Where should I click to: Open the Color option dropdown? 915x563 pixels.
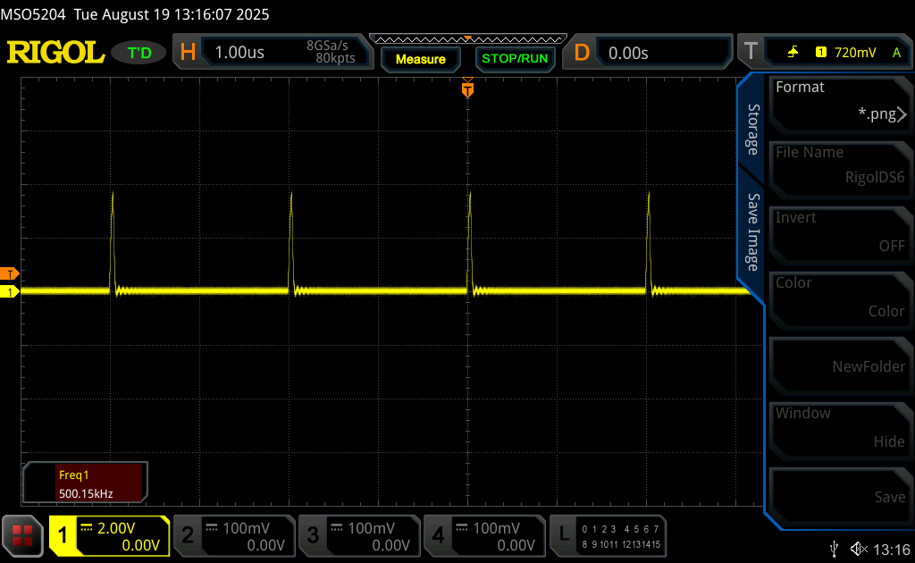point(839,297)
